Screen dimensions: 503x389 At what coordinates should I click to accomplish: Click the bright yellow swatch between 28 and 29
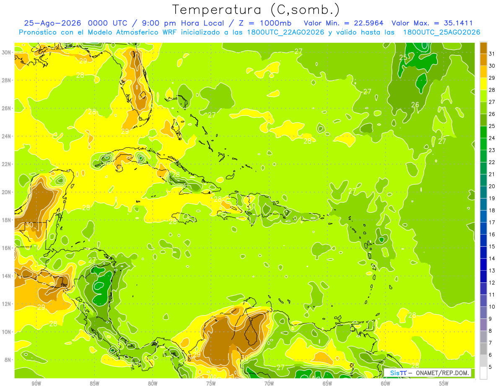coord(483,84)
